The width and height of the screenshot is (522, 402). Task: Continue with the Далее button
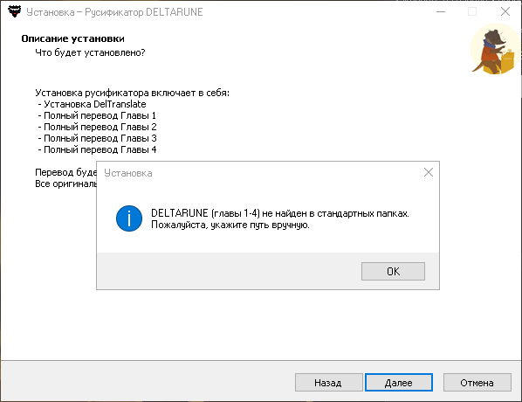[399, 383]
